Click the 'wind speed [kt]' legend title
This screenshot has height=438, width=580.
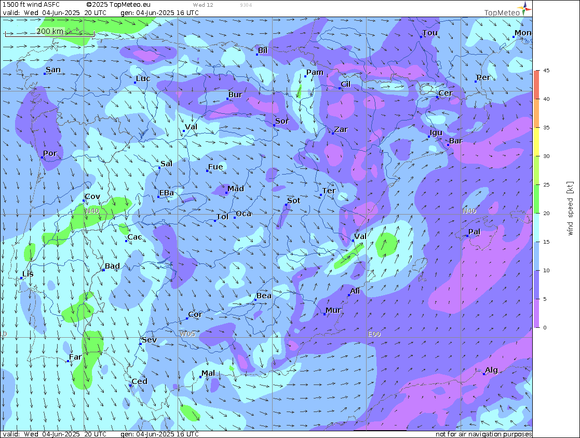click(x=570, y=208)
